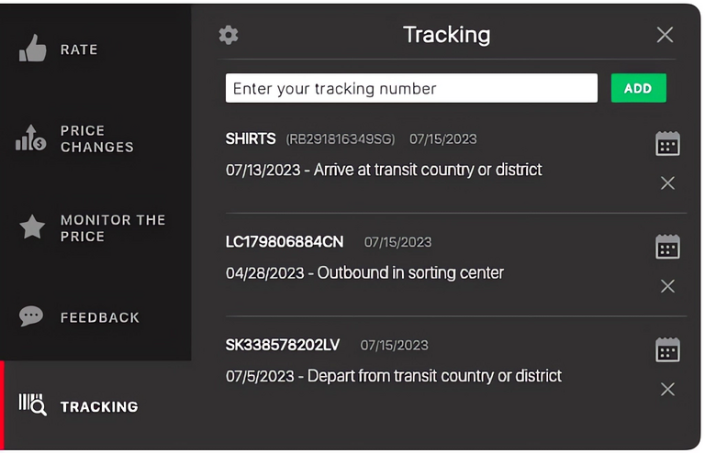Open calendar for LC179806884CN package
This screenshot has width=705, height=453.
coord(667,247)
